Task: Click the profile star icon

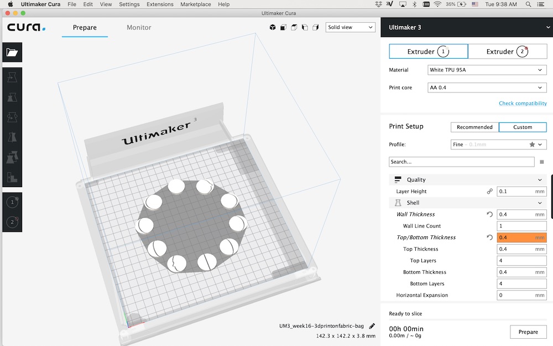Action: click(532, 144)
